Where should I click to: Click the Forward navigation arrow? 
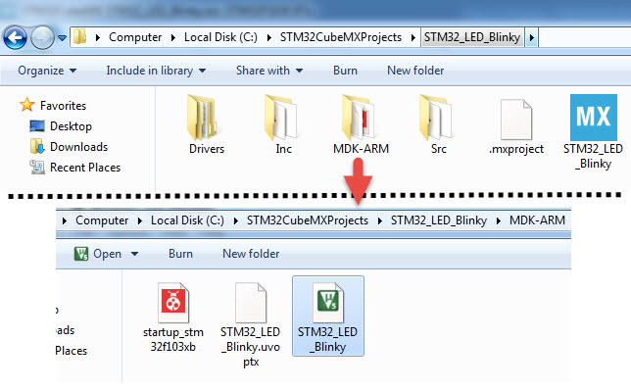tap(42, 38)
